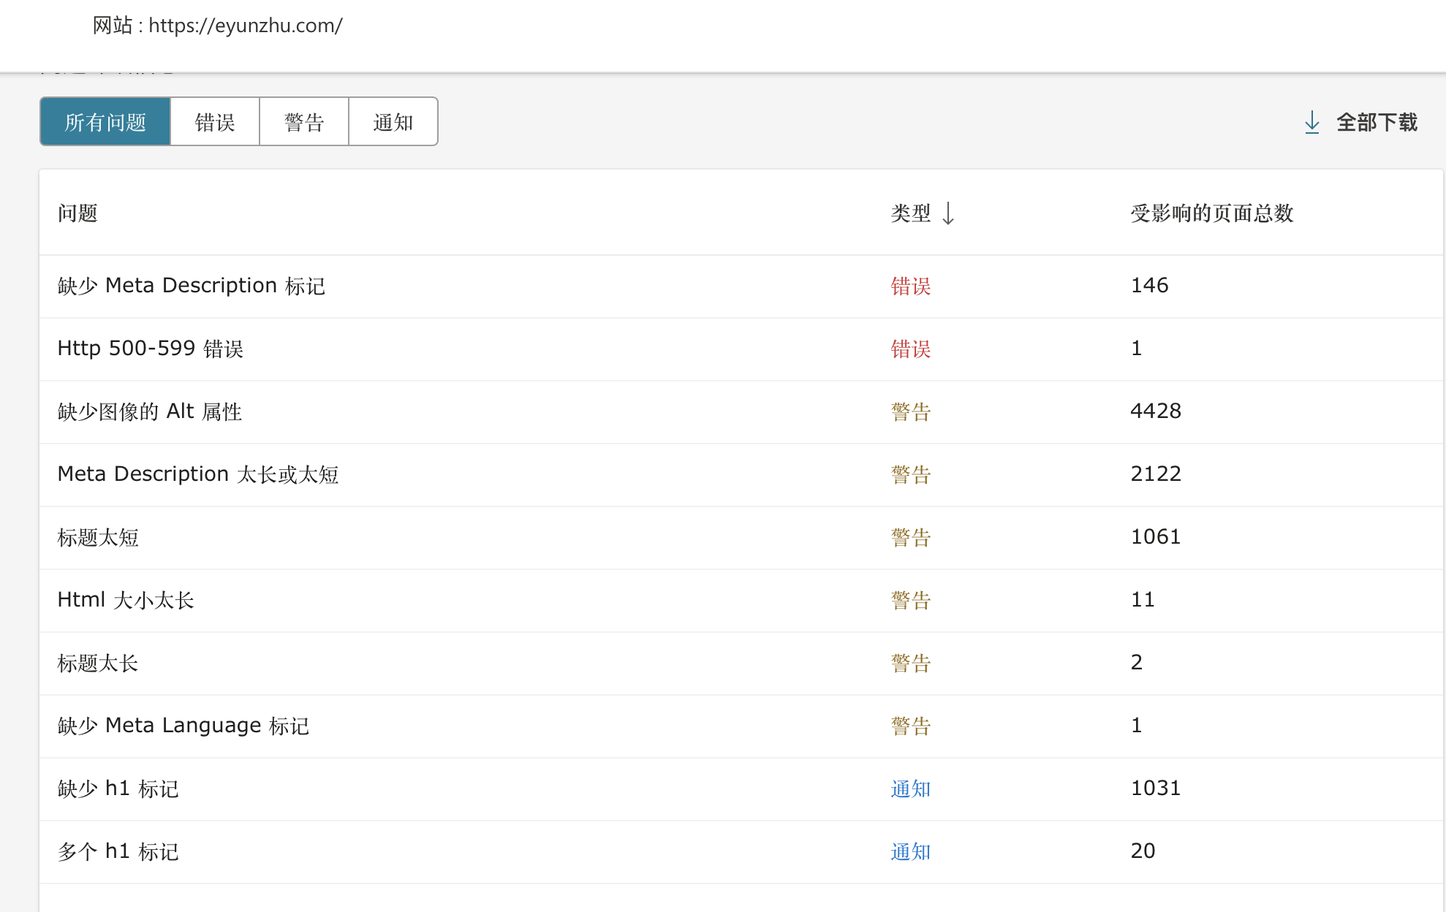Click the page count 146
Screen dimensions: 1446x912
click(1149, 285)
